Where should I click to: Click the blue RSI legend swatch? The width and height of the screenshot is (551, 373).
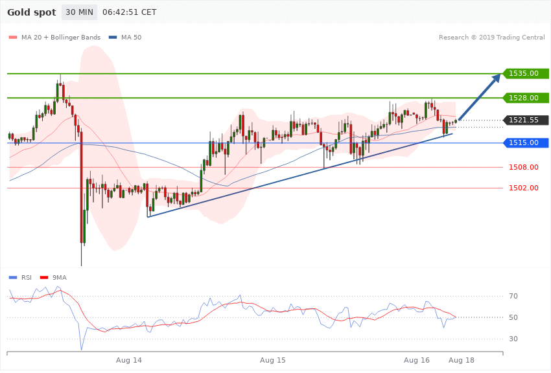(13, 278)
